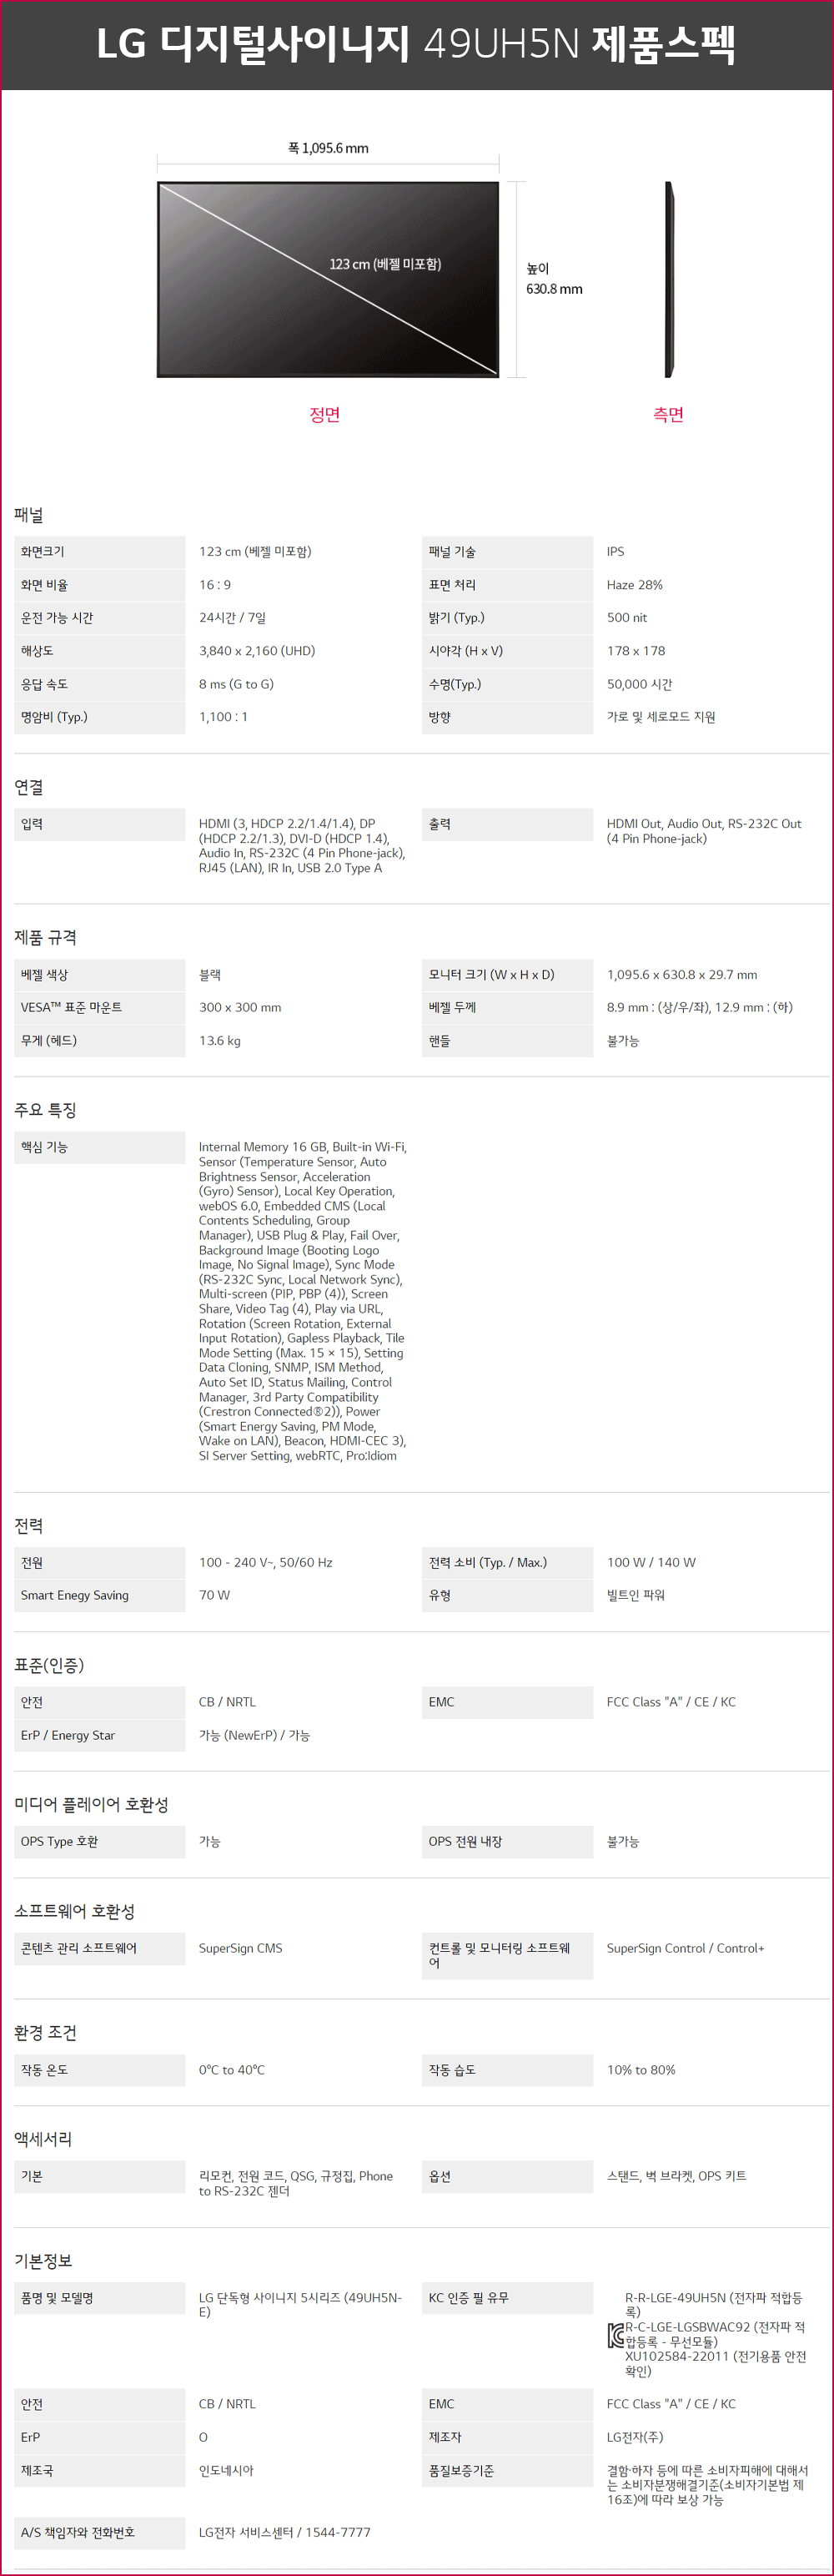Click the 핵심 기능 label cell
The width and height of the screenshot is (834, 2576).
100,1147
